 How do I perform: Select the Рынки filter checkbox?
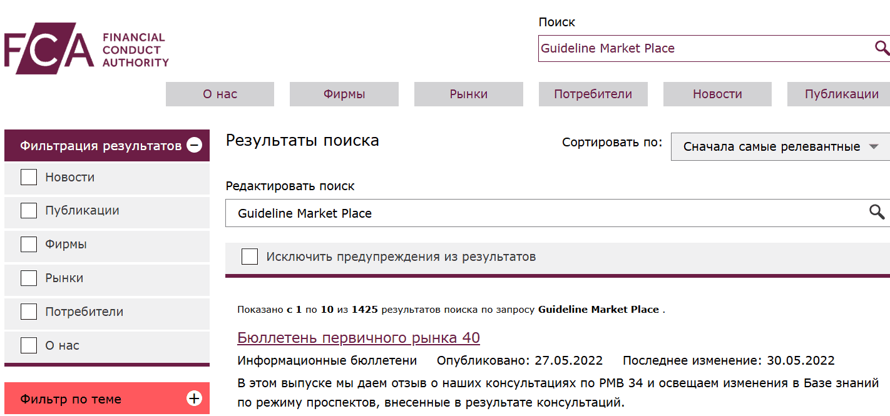[x=29, y=278]
